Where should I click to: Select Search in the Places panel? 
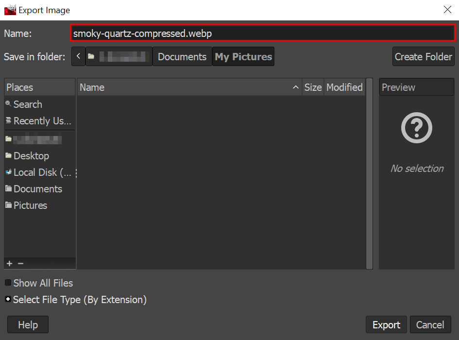tap(27, 104)
